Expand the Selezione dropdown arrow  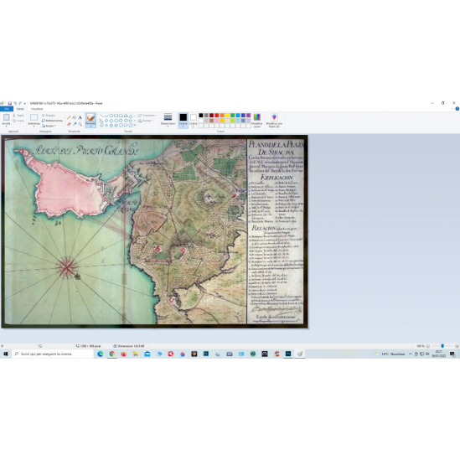[34, 127]
